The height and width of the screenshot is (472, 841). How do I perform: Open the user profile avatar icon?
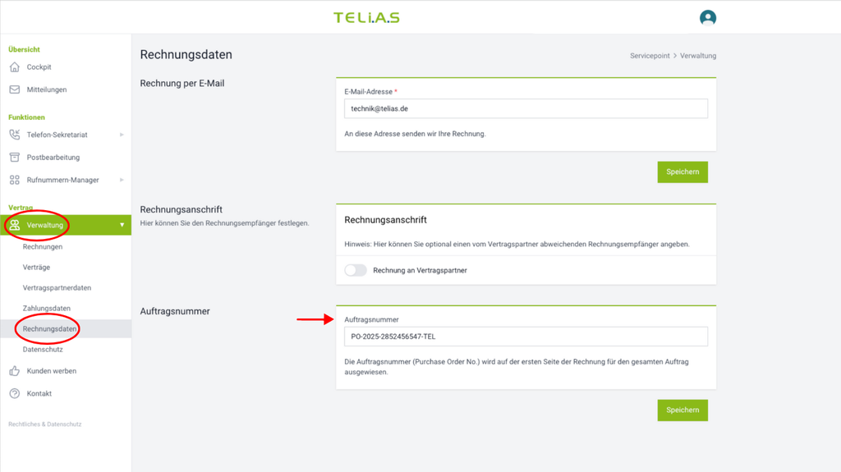707,17
